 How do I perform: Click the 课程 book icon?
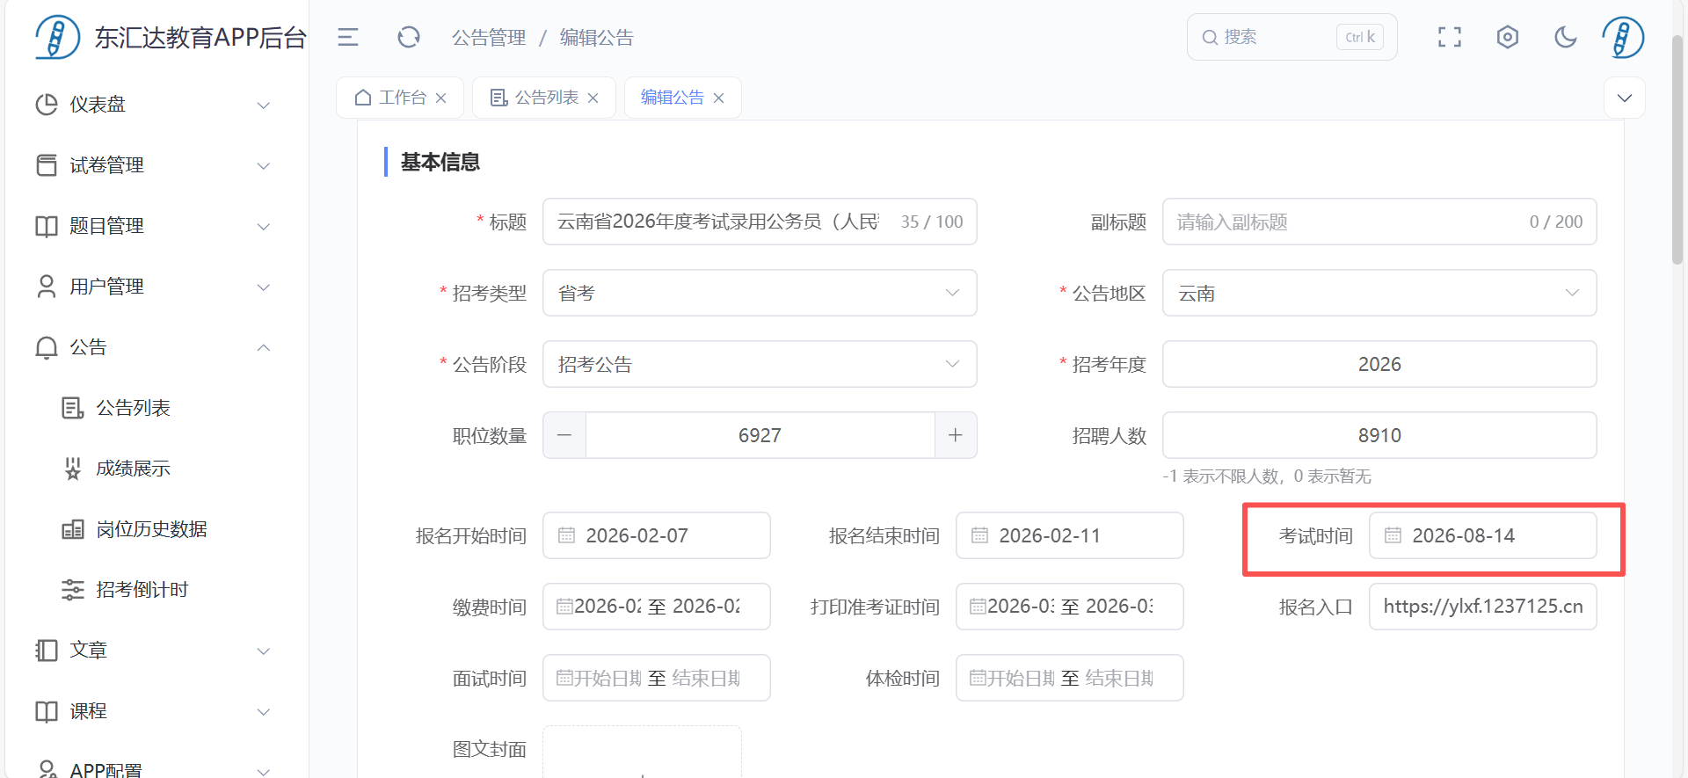coord(47,711)
